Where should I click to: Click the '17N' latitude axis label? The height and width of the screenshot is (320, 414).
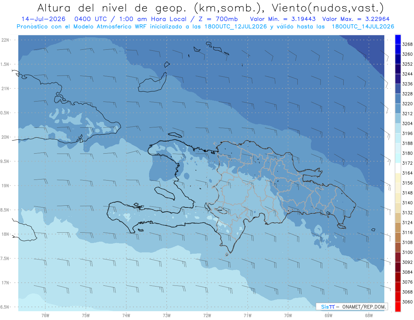(x=5, y=283)
